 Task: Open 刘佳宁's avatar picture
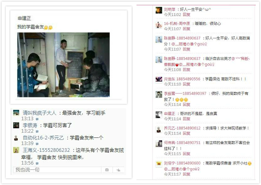click(x=159, y=164)
